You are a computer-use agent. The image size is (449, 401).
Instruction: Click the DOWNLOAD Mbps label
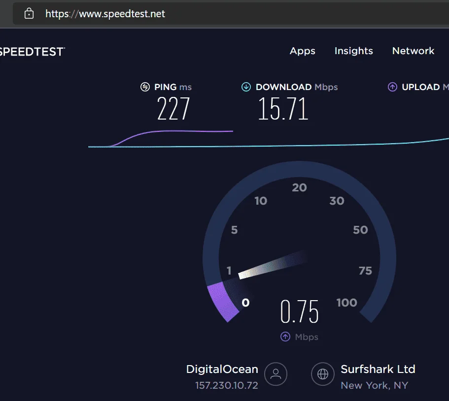(x=297, y=87)
